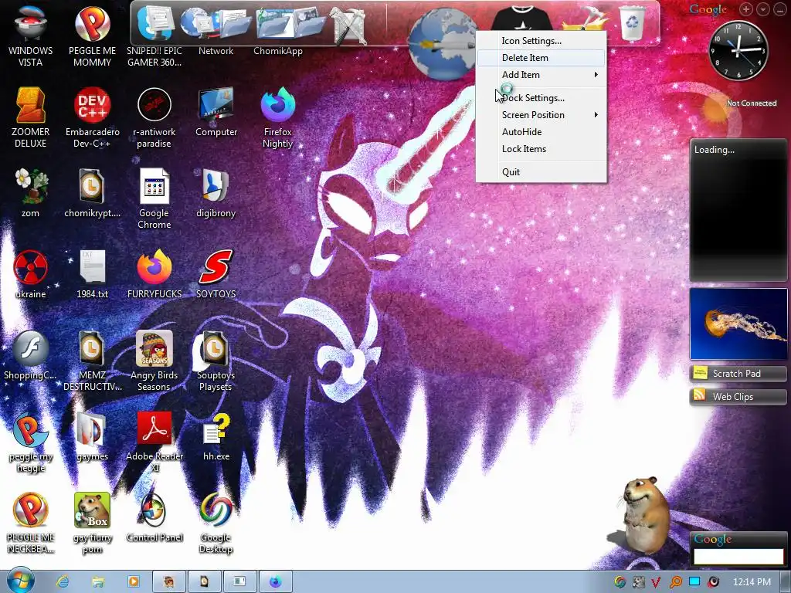Select the gaymes folder icon

click(x=93, y=437)
